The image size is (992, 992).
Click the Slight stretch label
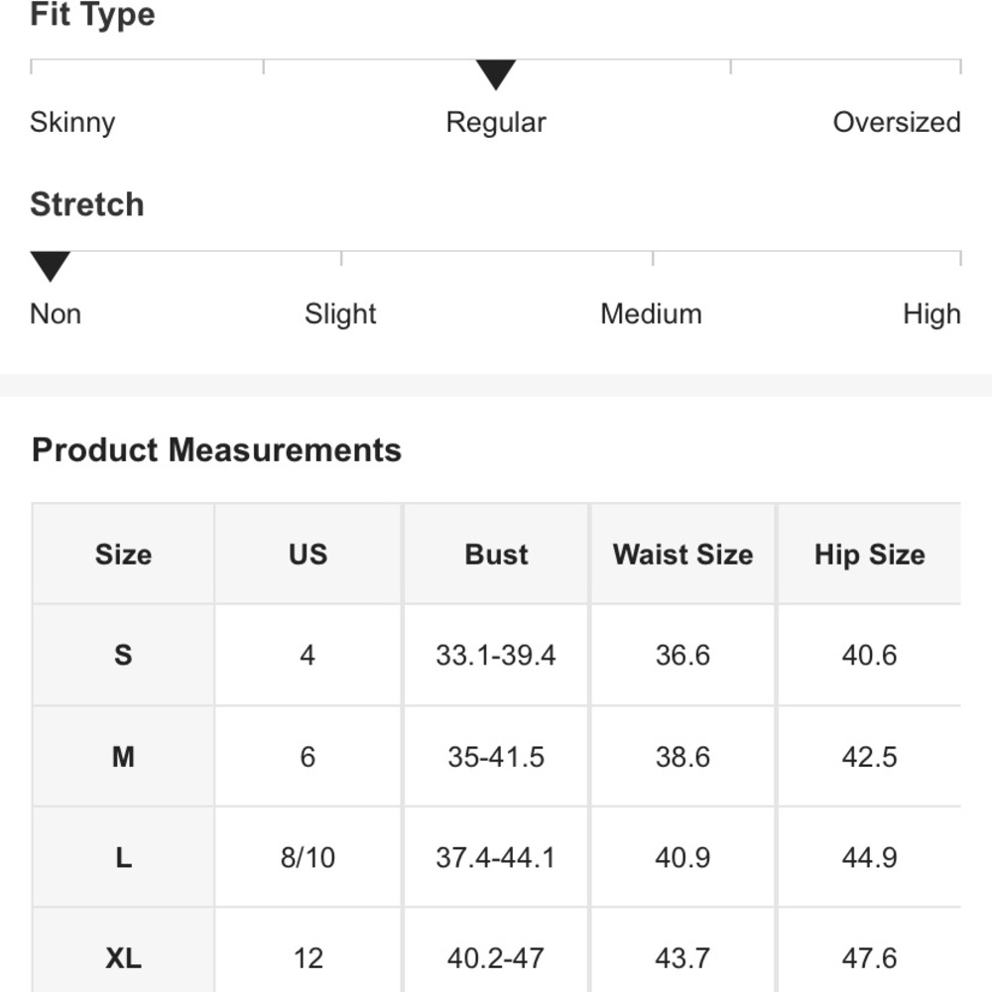(x=340, y=313)
